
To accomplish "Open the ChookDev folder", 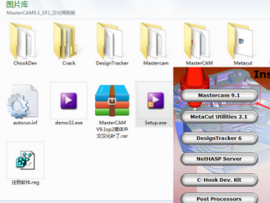I will point(22,41).
